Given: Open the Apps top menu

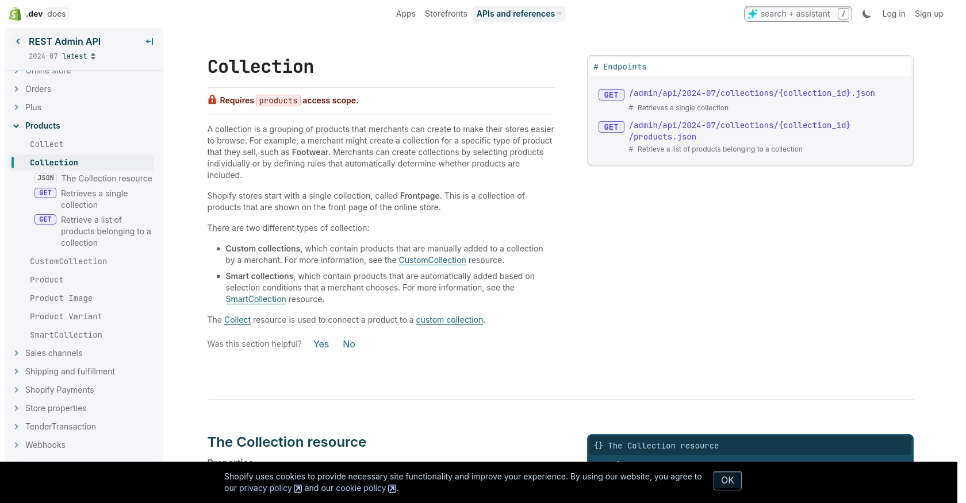Looking at the screenshot, I should click(x=405, y=14).
